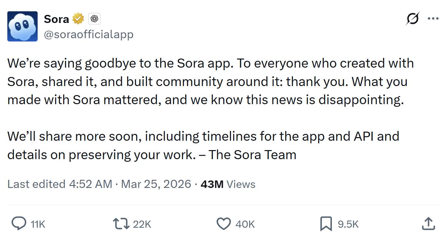
Task: Open the "Last edited" edit history link
Action: click(x=59, y=184)
